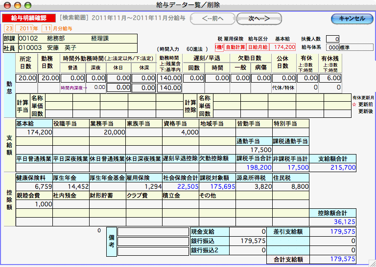
Task: Select the 有休残 field showing 6.00
Action: tap(330, 78)
